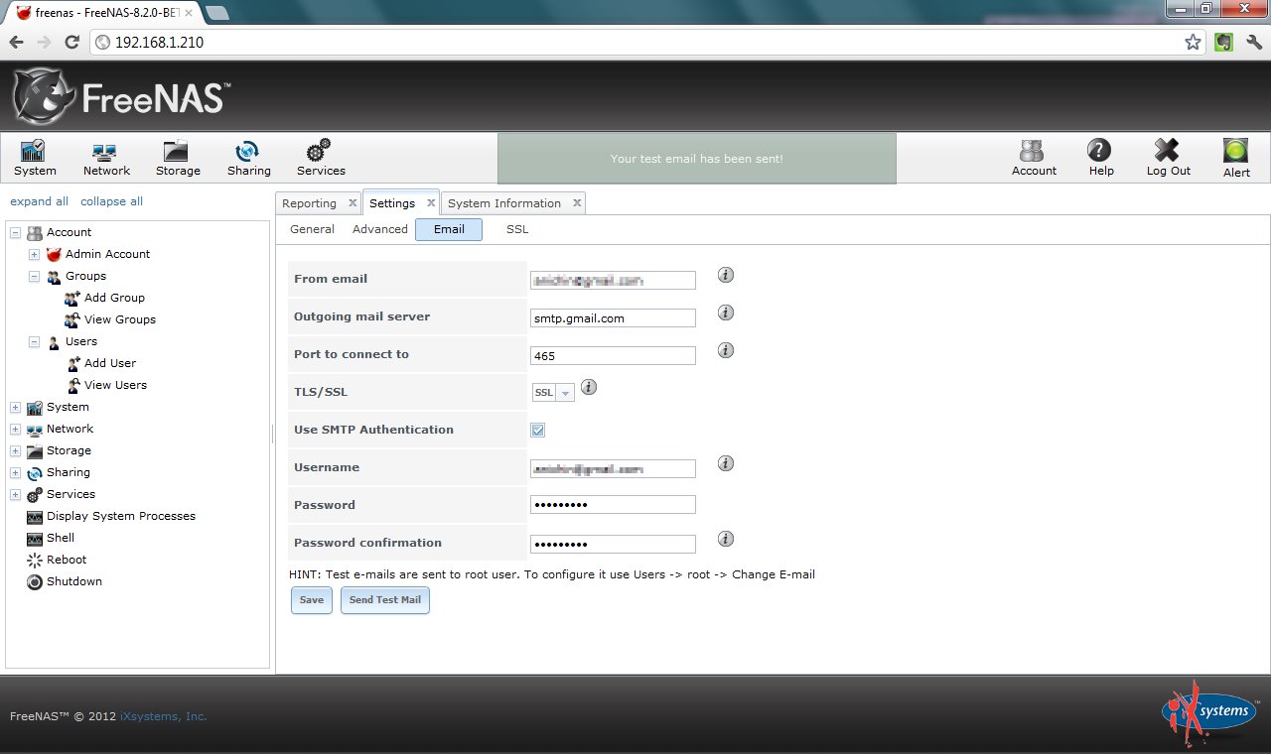Click collapse all link

point(111,201)
